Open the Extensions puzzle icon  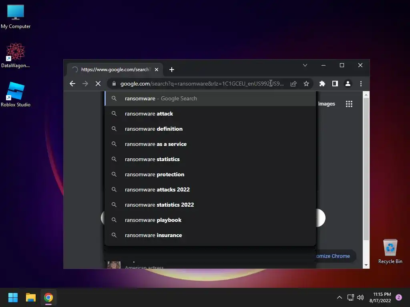click(322, 84)
